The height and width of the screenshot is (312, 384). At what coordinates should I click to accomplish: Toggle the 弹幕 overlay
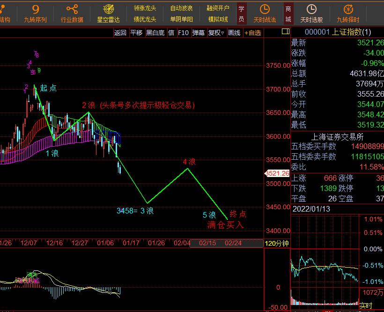pos(199,33)
